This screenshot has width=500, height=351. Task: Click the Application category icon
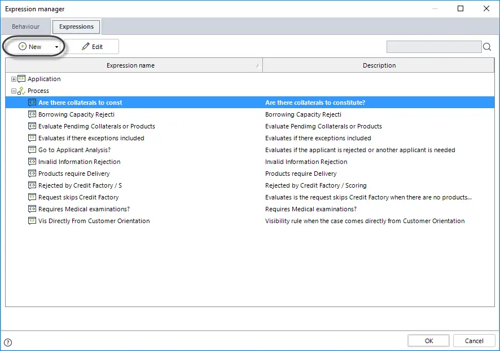point(21,79)
